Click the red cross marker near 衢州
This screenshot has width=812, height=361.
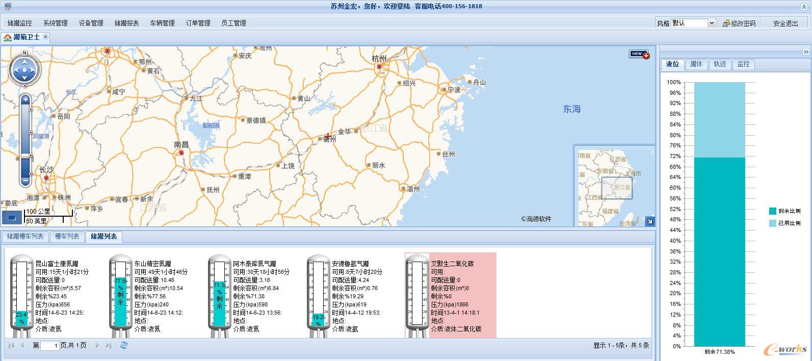point(328,136)
